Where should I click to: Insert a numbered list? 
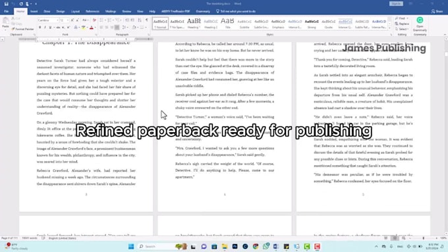(110, 20)
